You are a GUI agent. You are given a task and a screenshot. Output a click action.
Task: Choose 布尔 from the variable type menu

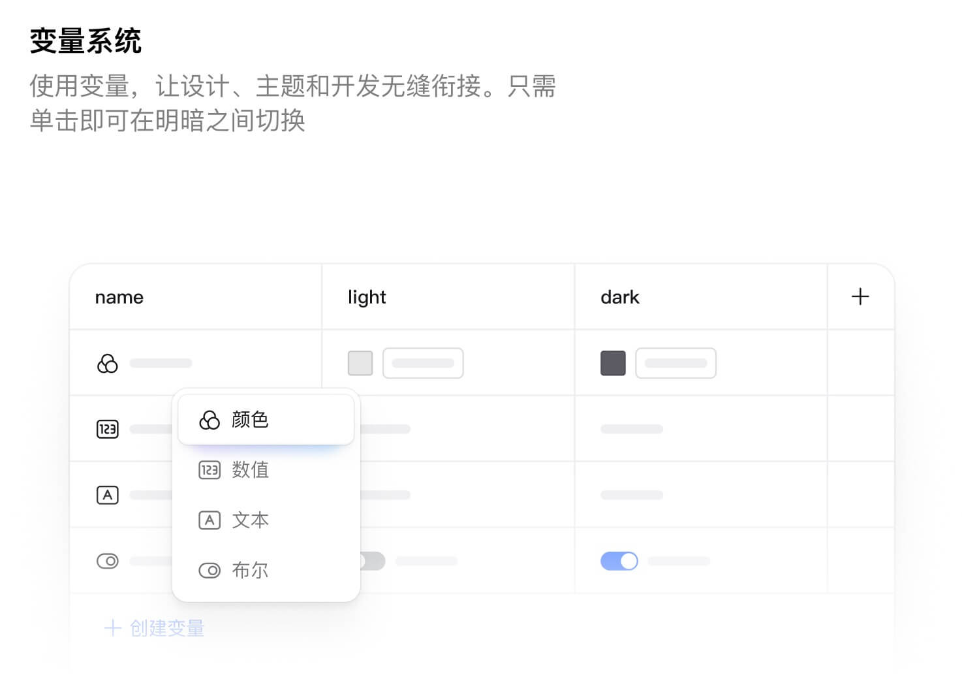250,570
